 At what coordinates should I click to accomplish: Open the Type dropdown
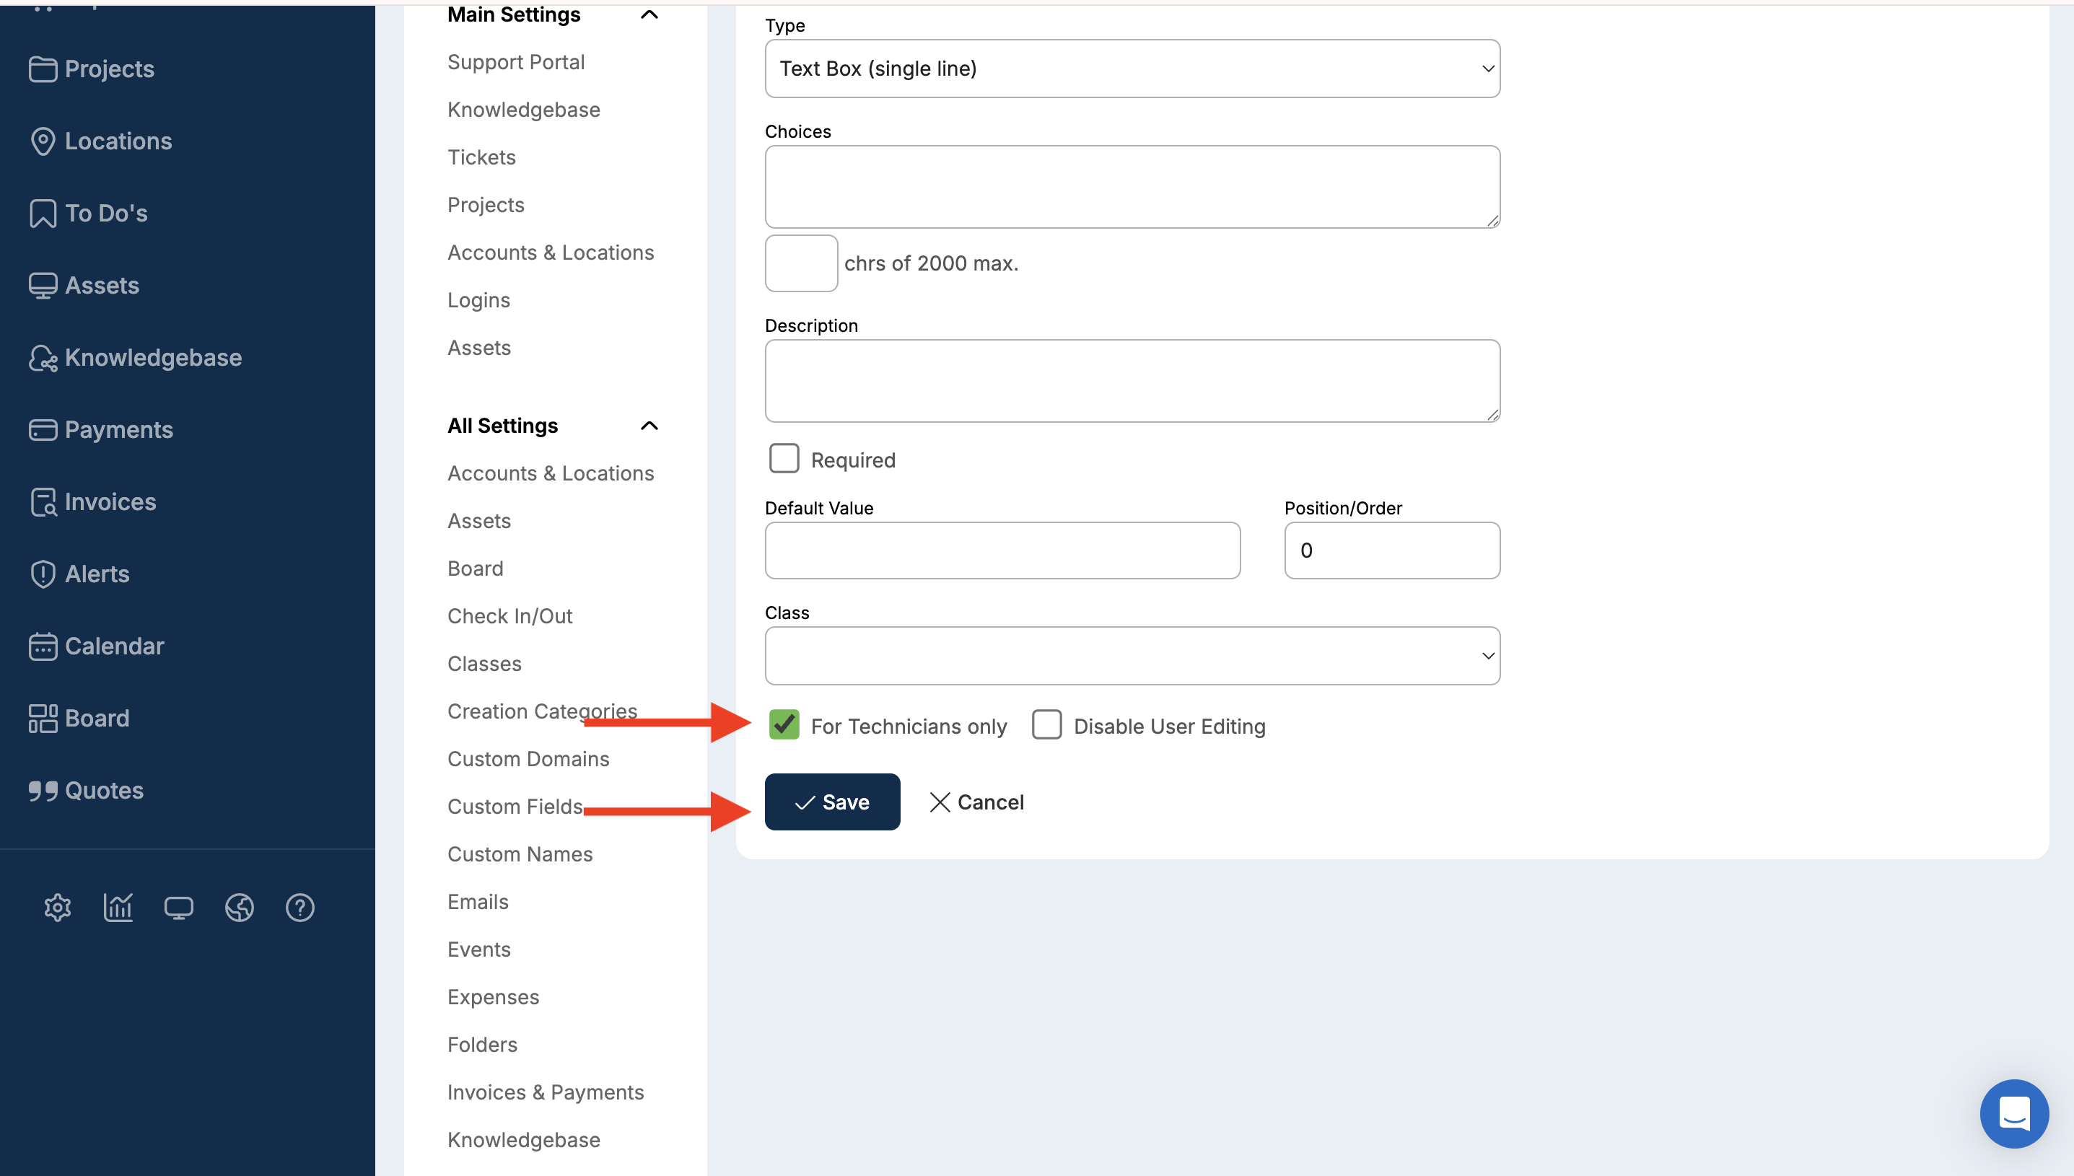click(x=1132, y=69)
